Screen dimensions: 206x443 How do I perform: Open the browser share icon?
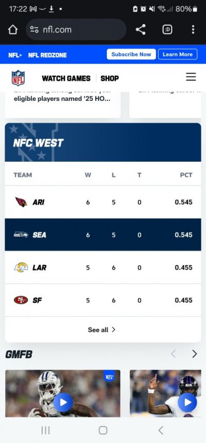(141, 29)
